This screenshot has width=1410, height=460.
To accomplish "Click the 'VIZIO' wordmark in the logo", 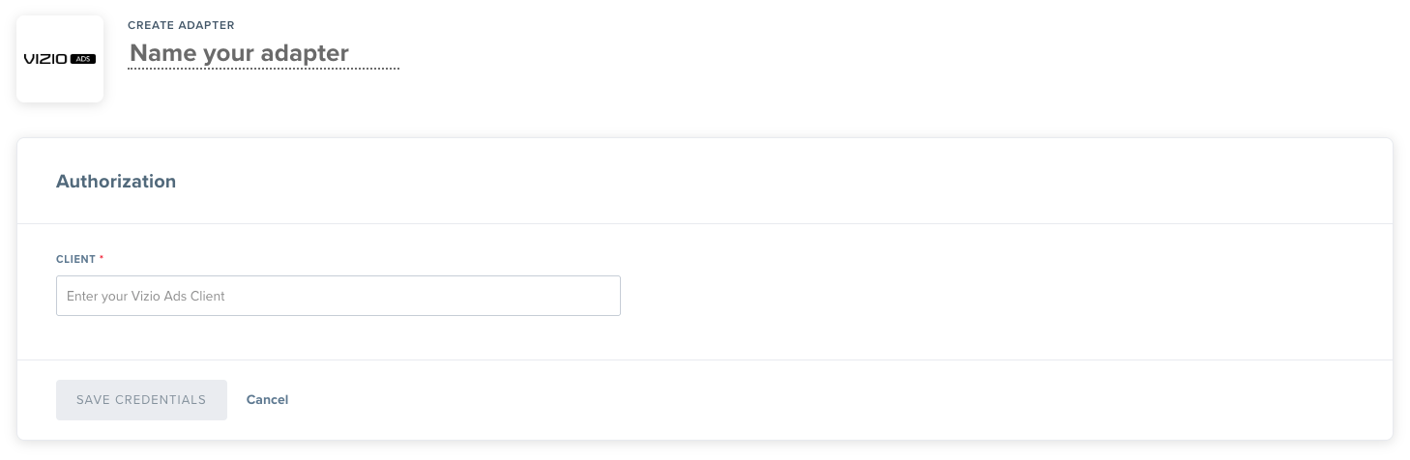I will (x=45, y=59).
